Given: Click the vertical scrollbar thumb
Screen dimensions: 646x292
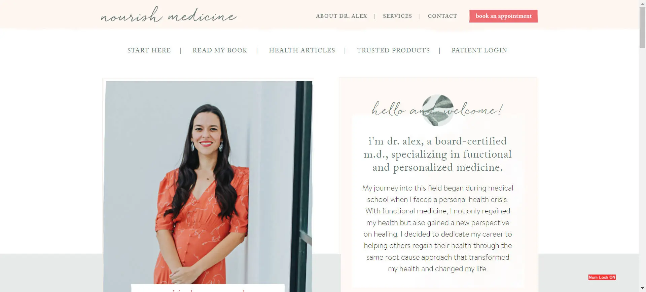Looking at the screenshot, I should click(642, 28).
